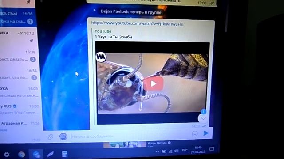Viewport: 284px width, 159px height.
Task: Click into the write a message field
Action: coord(130,136)
